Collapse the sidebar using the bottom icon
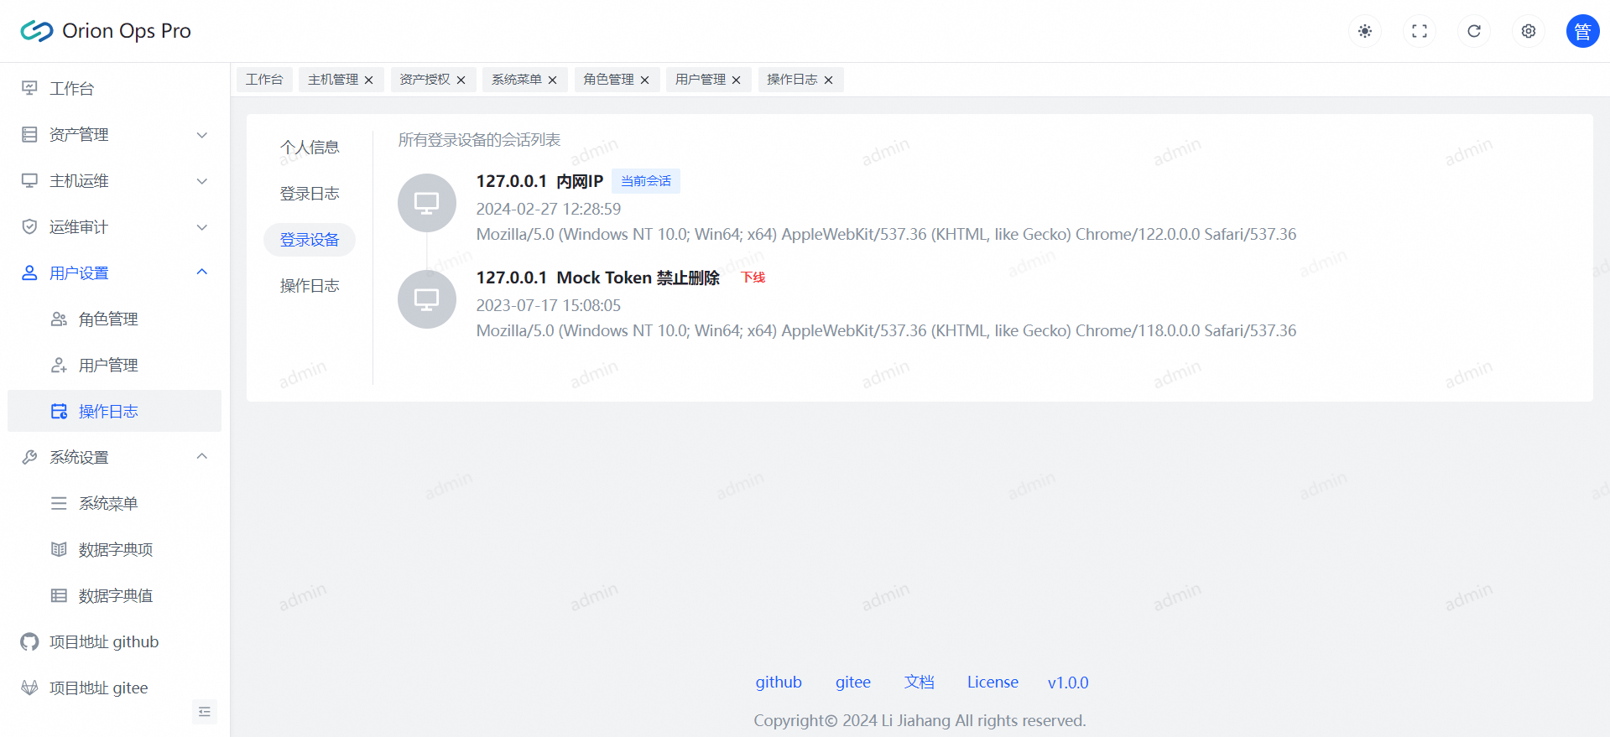 tap(205, 712)
